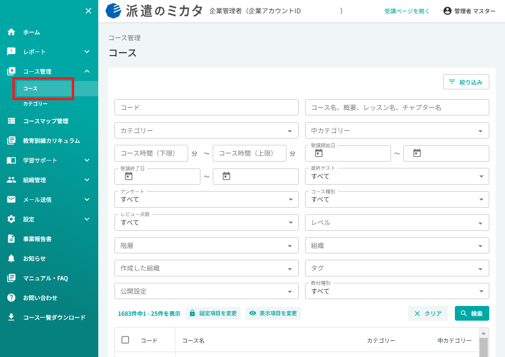Click the コース名、概要 search field
Viewport: 505px width, 357px height.
[397, 108]
